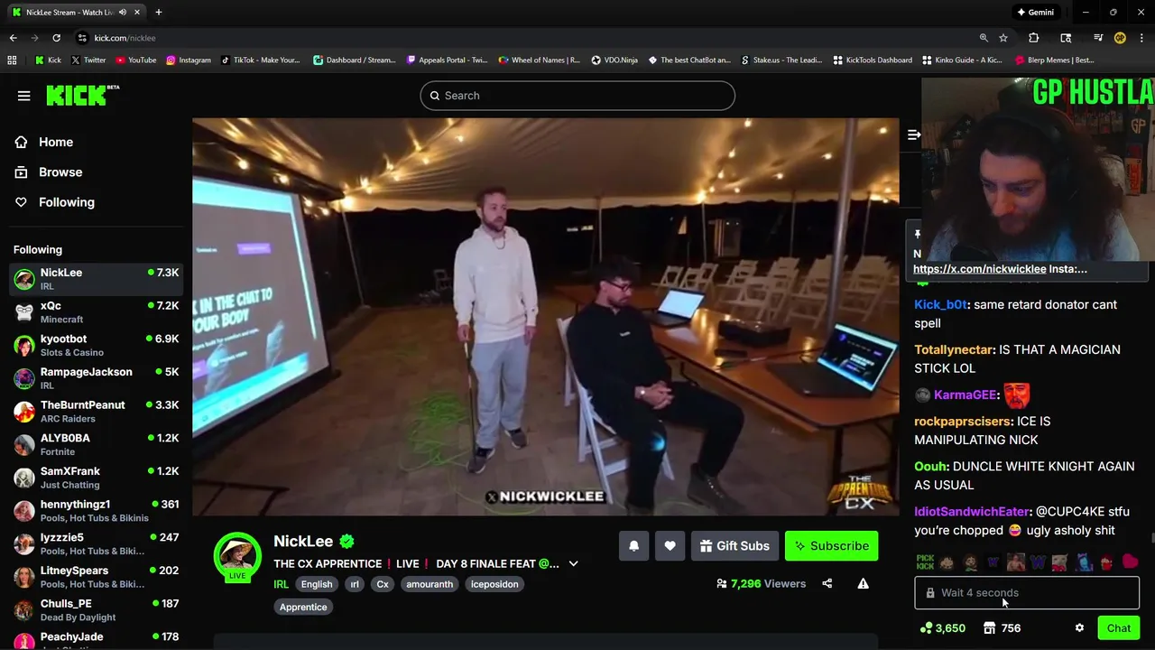Click the Subscribe button

click(x=831, y=545)
